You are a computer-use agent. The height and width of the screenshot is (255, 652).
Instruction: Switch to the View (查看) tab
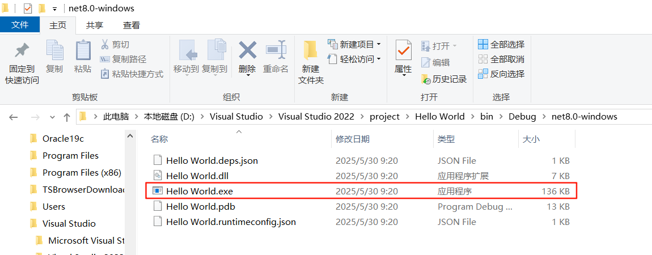coord(132,25)
